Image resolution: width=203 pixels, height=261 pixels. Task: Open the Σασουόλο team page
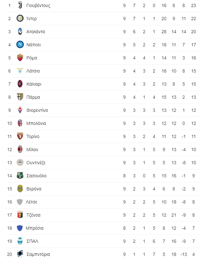[x=36, y=176]
